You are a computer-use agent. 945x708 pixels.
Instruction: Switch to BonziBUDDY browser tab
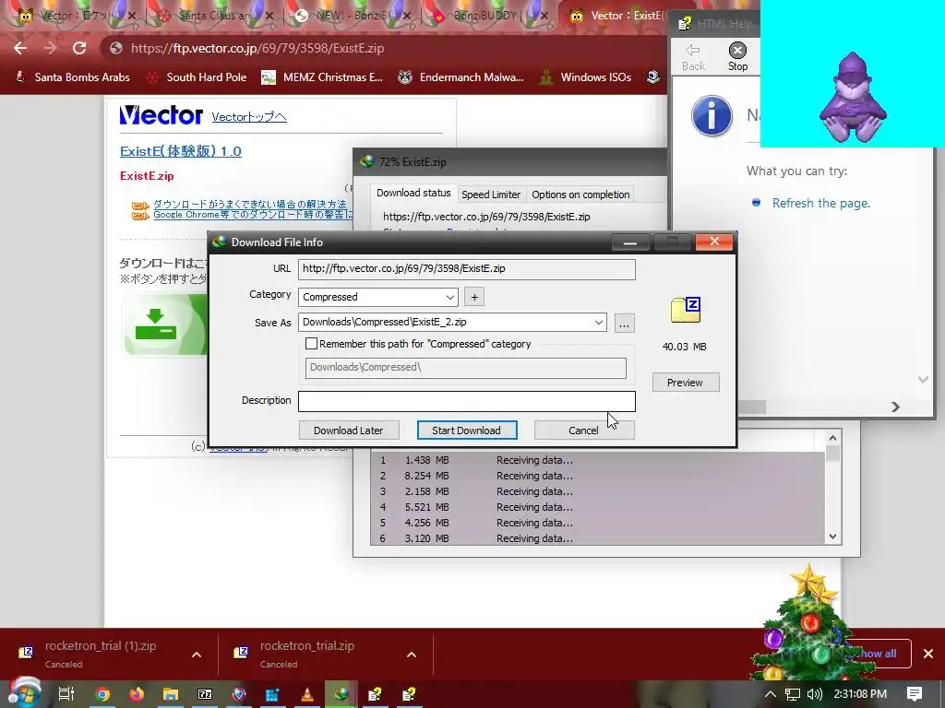pyautogui.click(x=489, y=16)
